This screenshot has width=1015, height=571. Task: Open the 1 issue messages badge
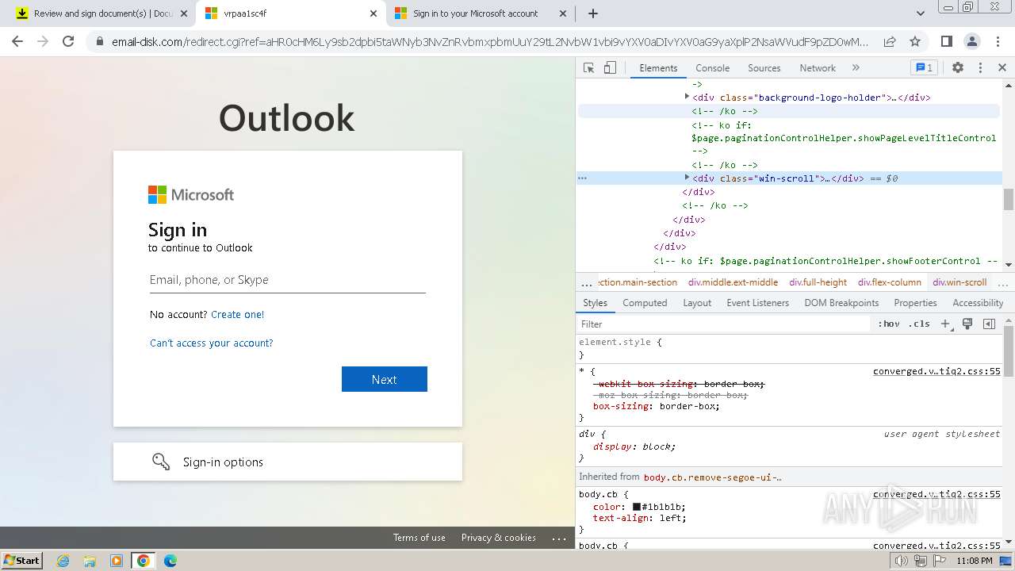coord(924,68)
